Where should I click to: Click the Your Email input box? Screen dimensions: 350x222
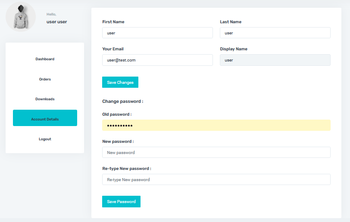click(x=157, y=60)
